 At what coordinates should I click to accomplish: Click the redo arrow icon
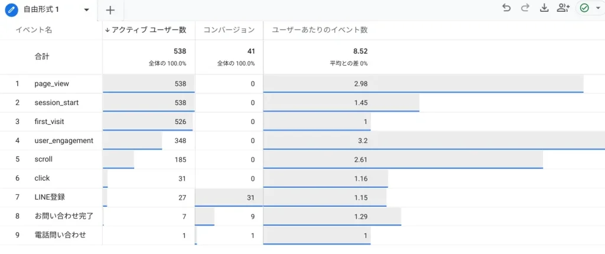[525, 8]
